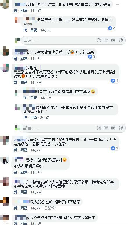Add sticker in first reply box
This screenshot has width=128, height=225.
tap(121, 40)
